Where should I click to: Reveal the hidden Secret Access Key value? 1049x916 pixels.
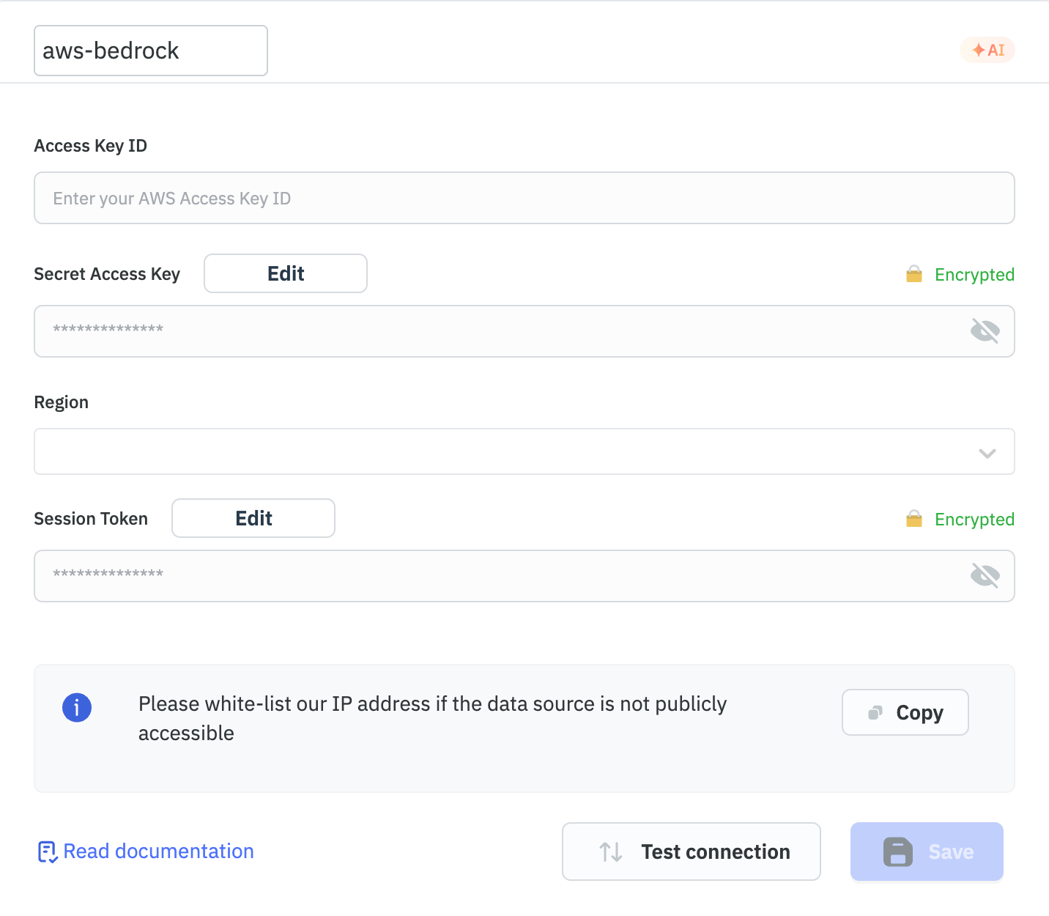985,331
